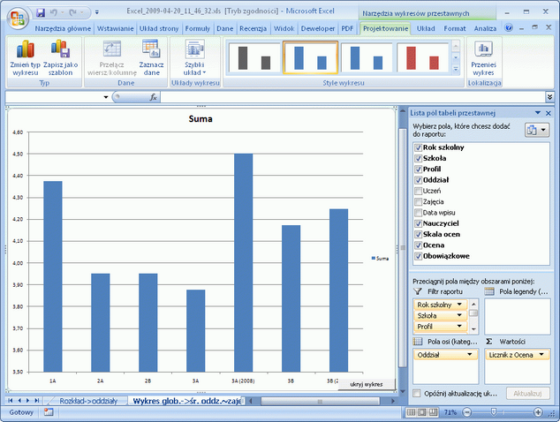Screen dimensions: 560x422
Task: Click Przenieś wykres move chart icon
Action: (483, 49)
